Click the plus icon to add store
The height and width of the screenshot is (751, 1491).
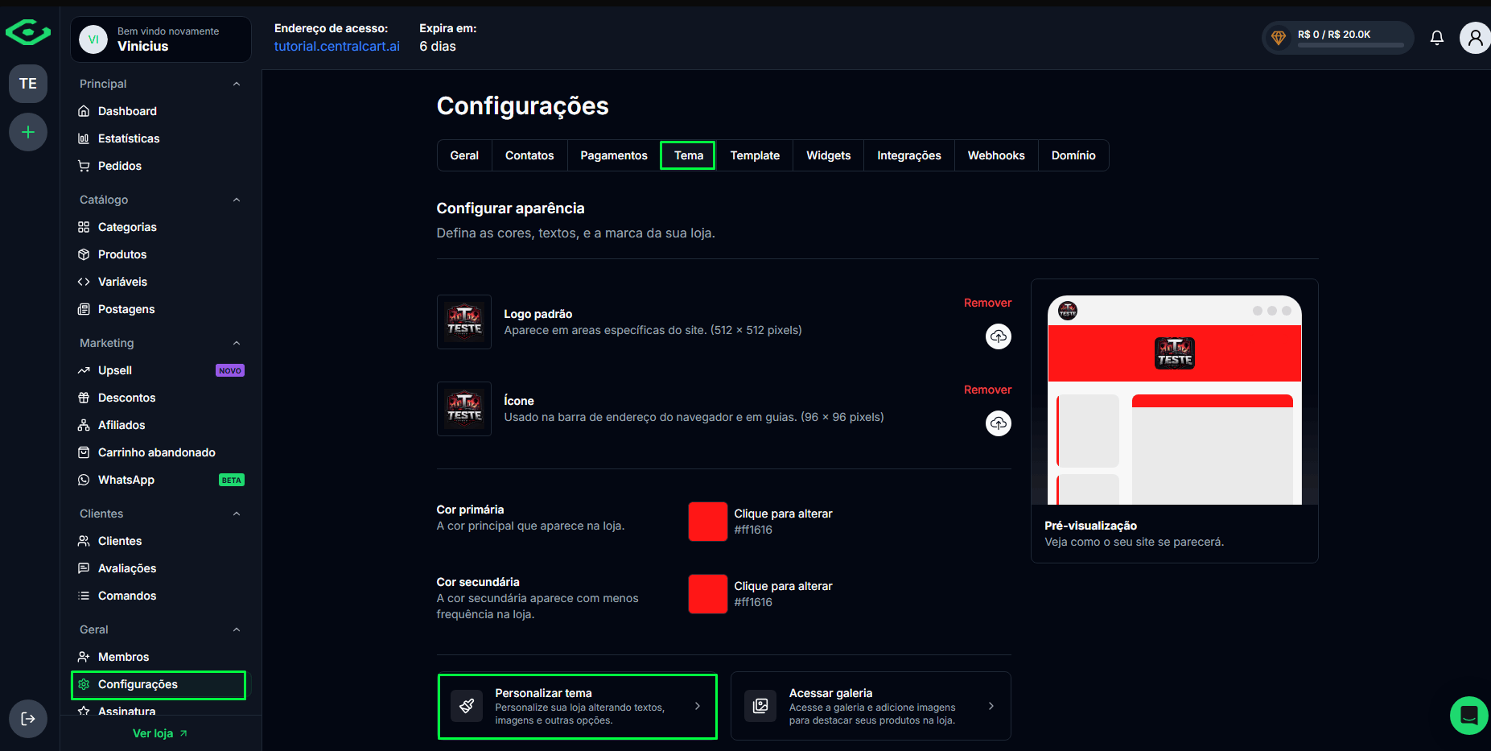tap(28, 132)
